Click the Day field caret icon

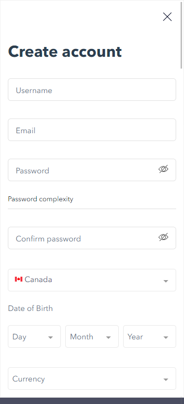[51, 337]
